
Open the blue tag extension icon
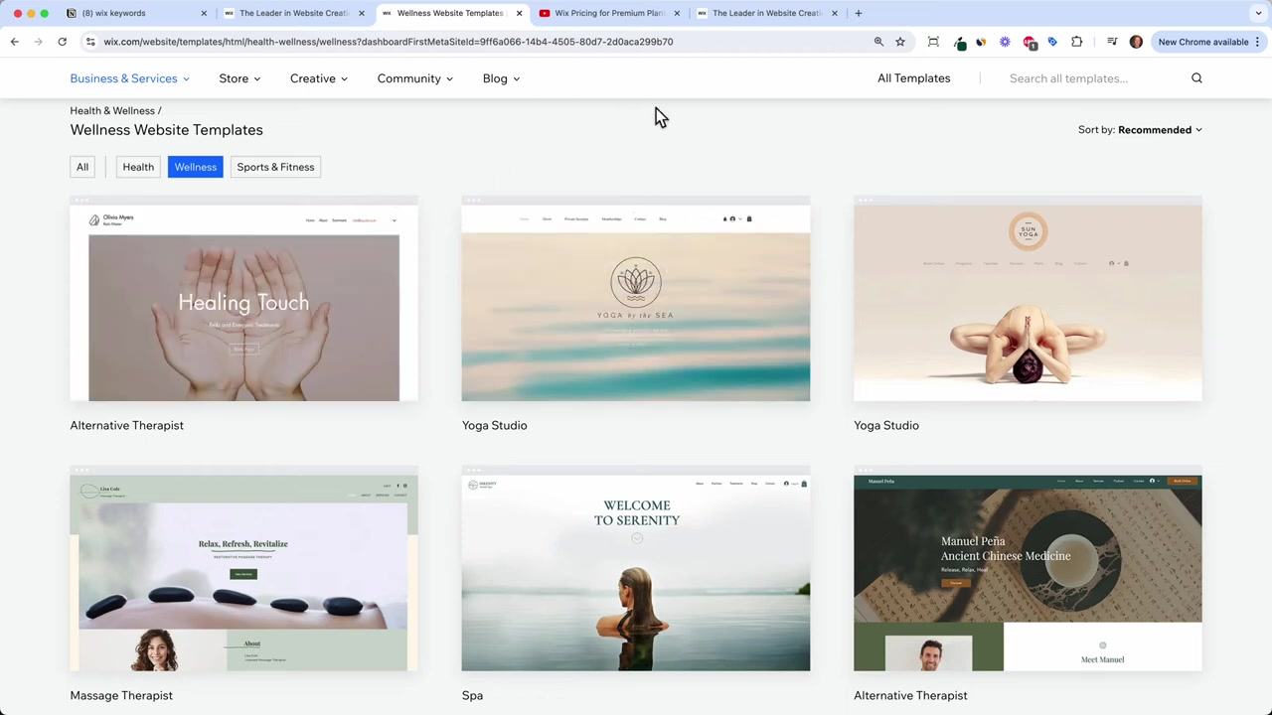(x=1052, y=42)
